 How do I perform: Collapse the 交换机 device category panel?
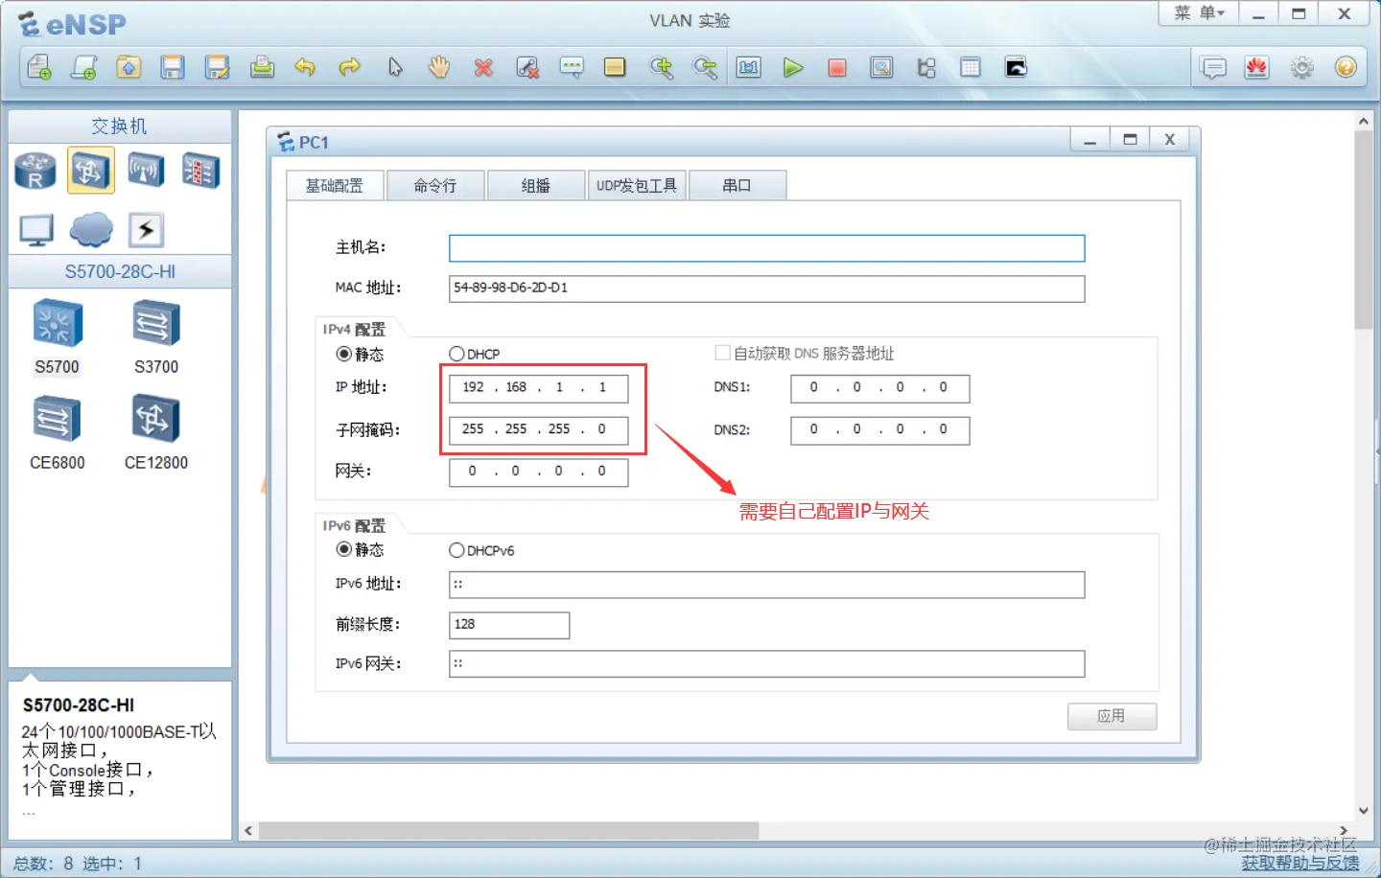point(119,126)
